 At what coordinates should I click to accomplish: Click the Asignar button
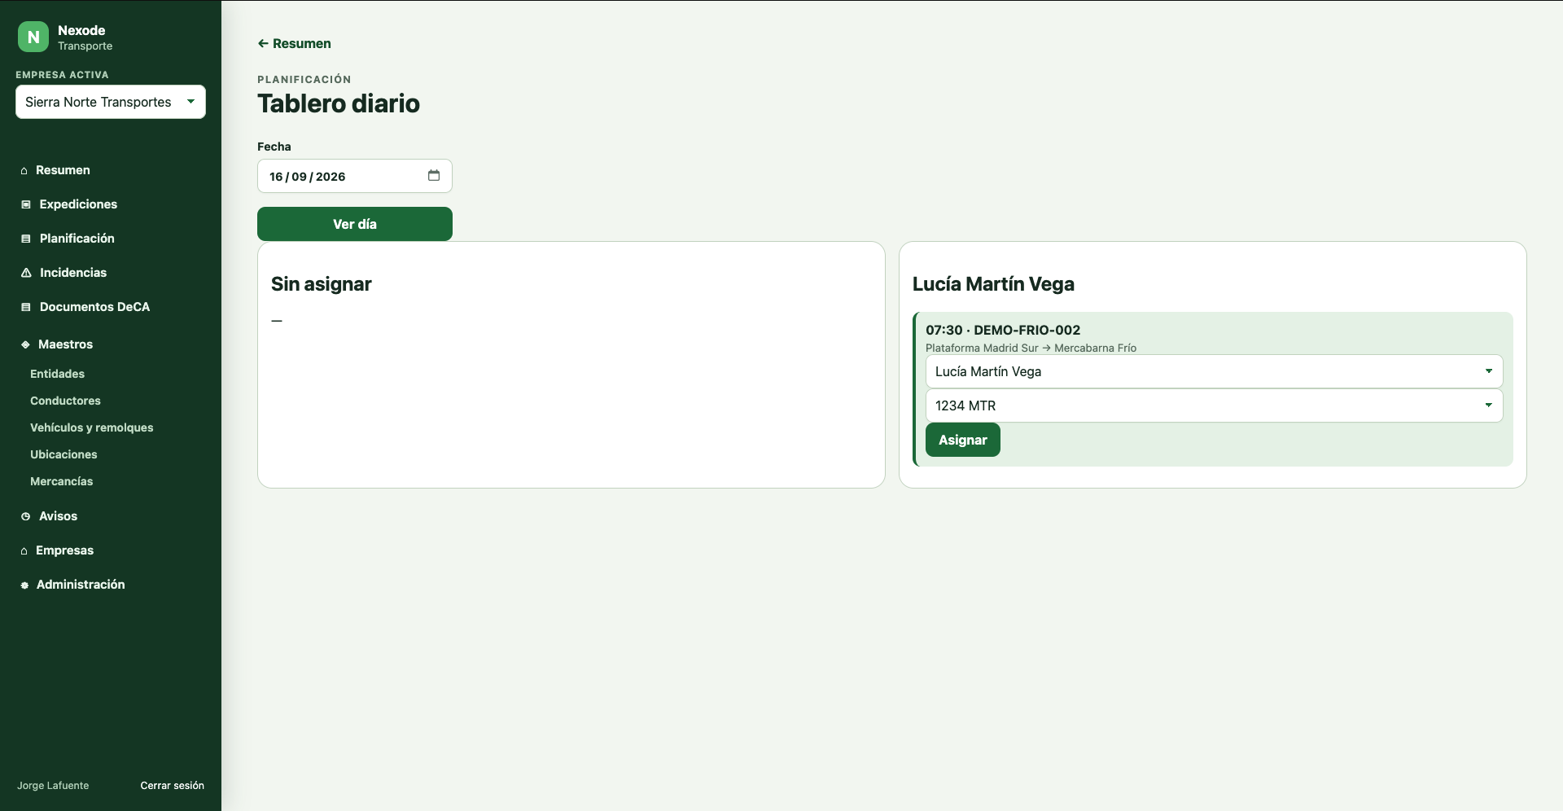[963, 440]
